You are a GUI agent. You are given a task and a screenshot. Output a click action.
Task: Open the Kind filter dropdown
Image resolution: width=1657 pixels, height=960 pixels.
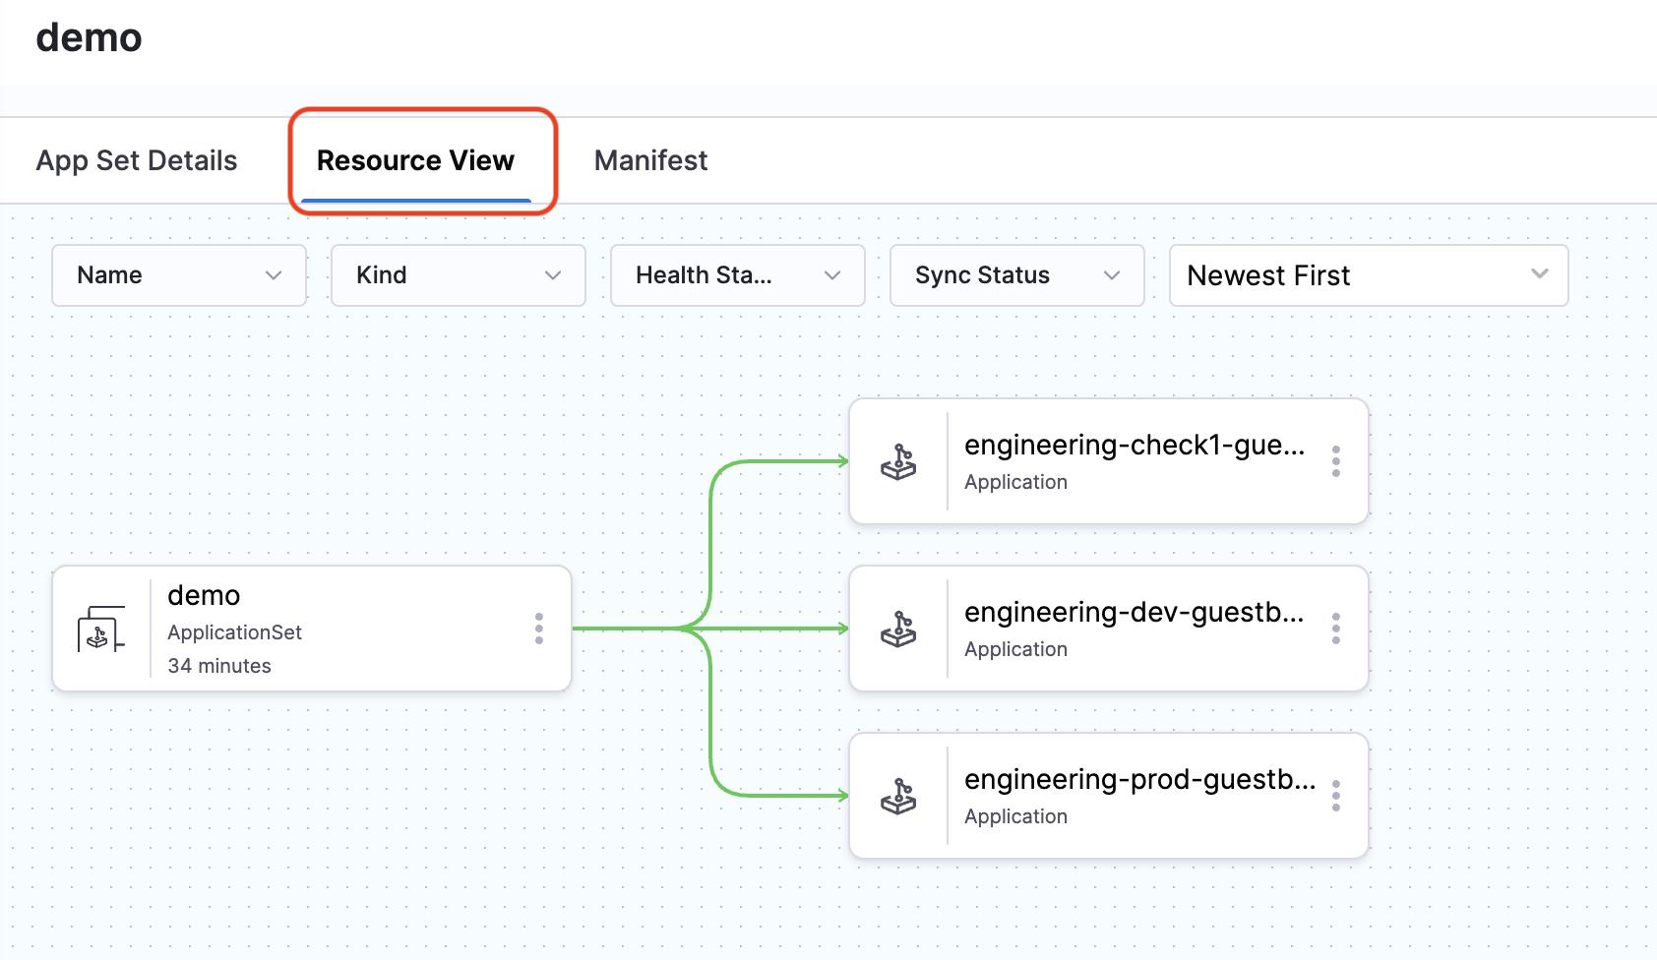click(459, 275)
